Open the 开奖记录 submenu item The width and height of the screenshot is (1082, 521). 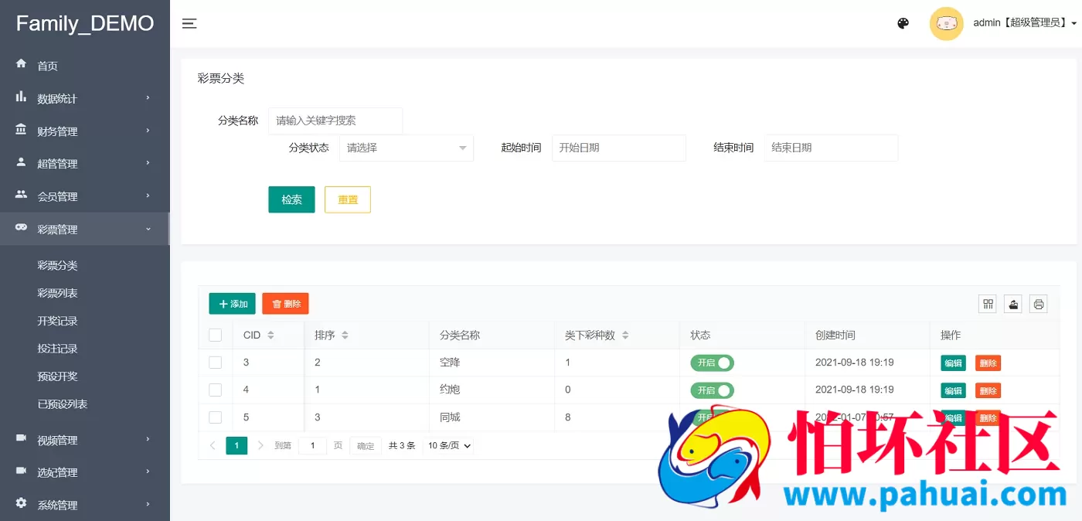58,321
